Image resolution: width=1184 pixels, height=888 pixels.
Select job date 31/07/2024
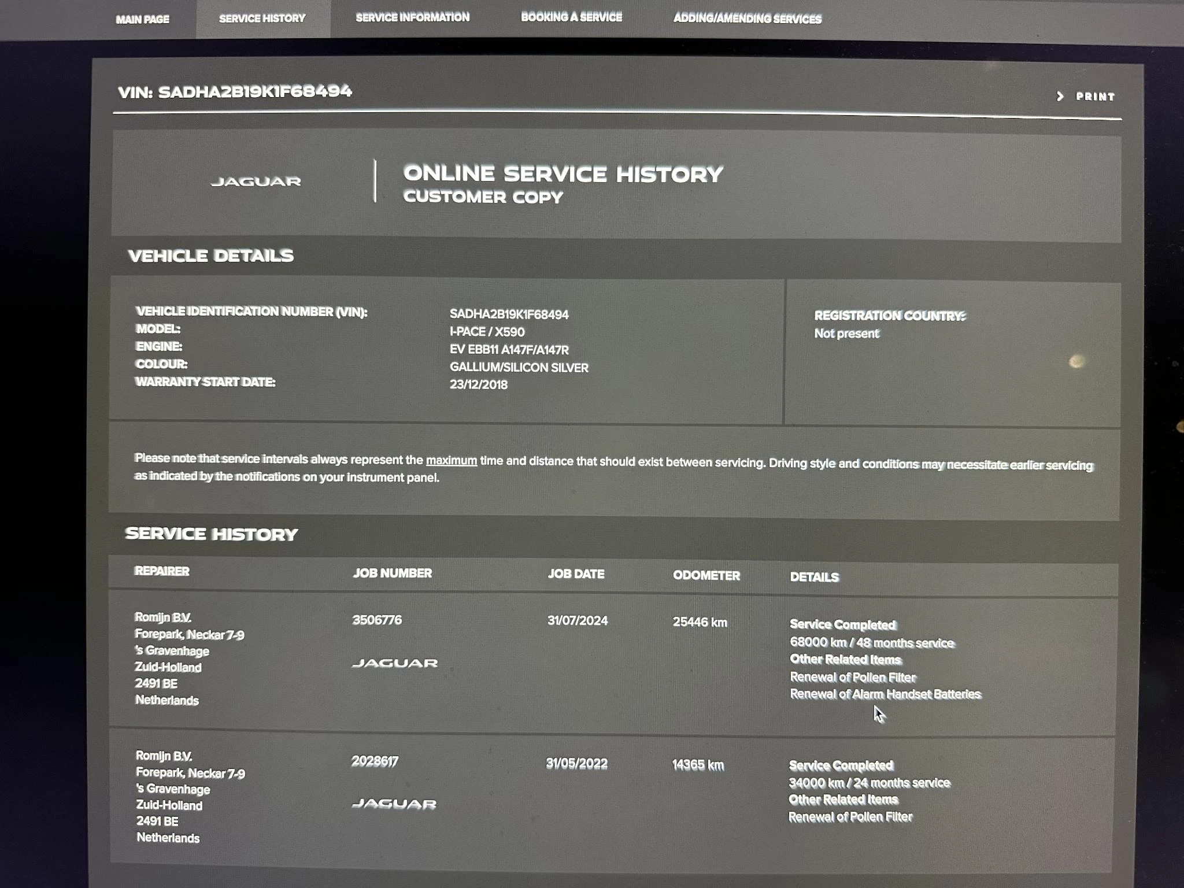pos(577,621)
